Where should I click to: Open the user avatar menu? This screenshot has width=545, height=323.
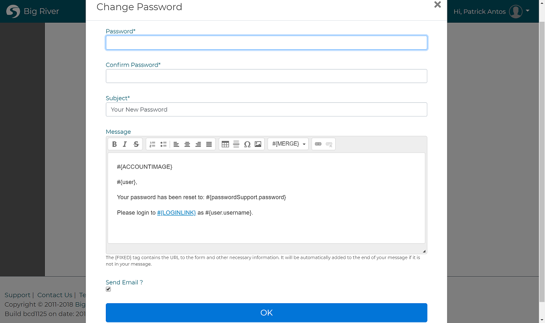click(516, 12)
